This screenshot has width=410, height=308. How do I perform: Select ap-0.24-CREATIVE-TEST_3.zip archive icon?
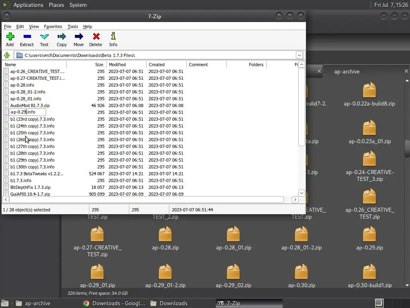tap(369, 159)
